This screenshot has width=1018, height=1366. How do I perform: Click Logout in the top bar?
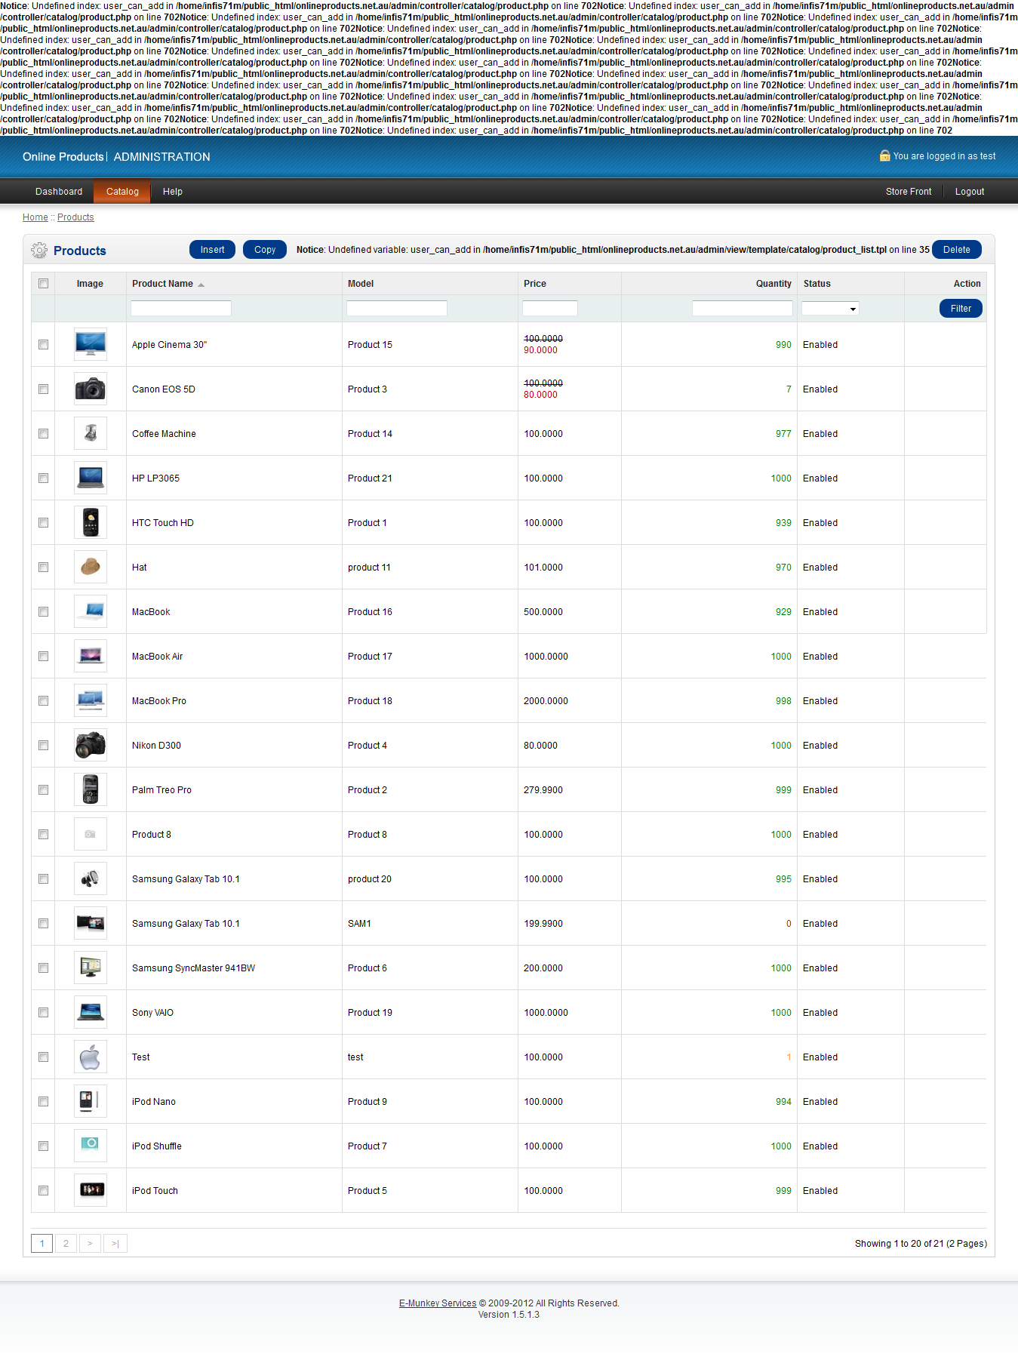970,192
